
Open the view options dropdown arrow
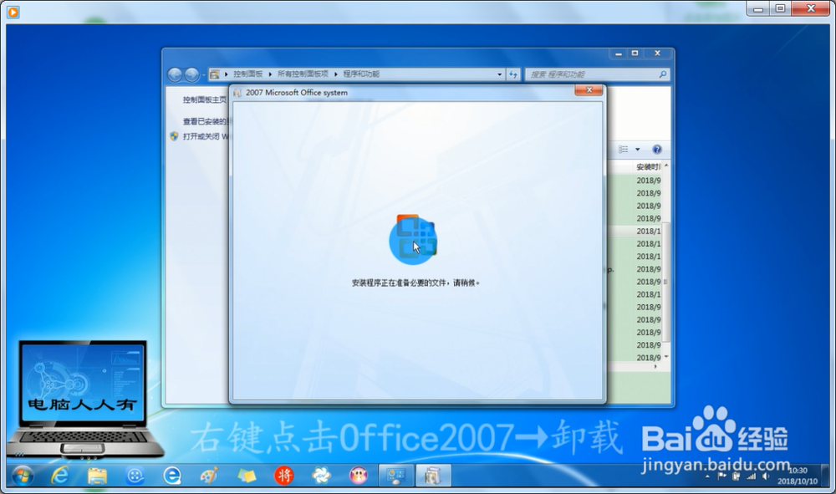pyautogui.click(x=637, y=150)
